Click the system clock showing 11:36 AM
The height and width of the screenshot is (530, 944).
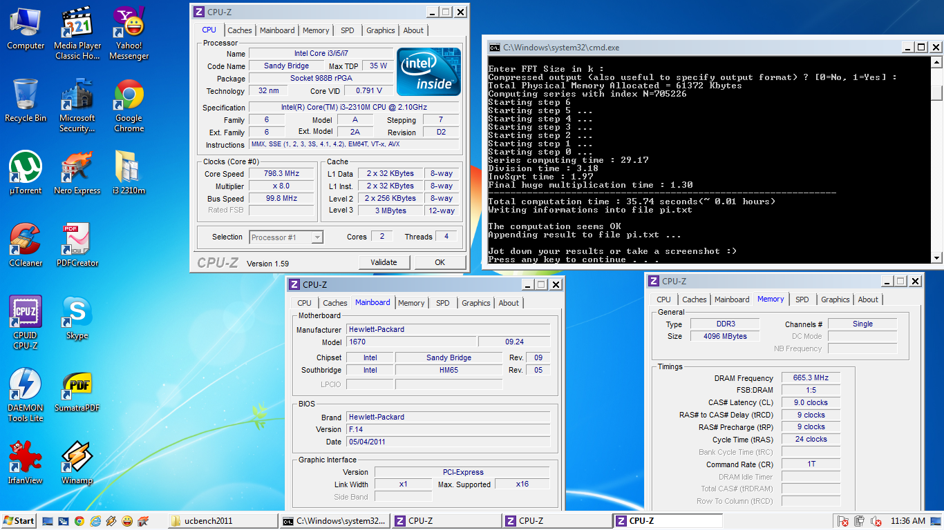[908, 521]
